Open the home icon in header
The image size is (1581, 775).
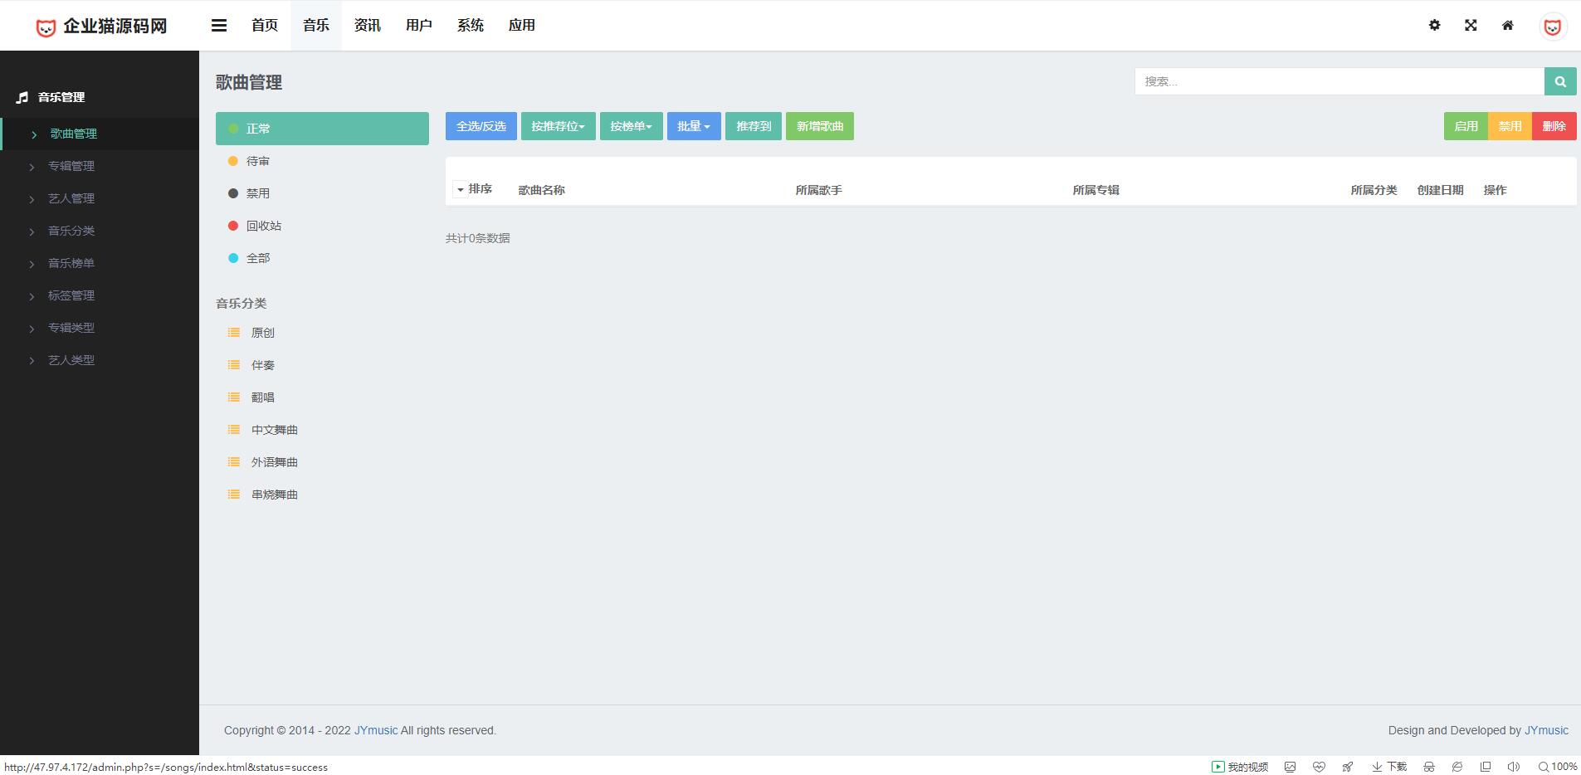1508,25
